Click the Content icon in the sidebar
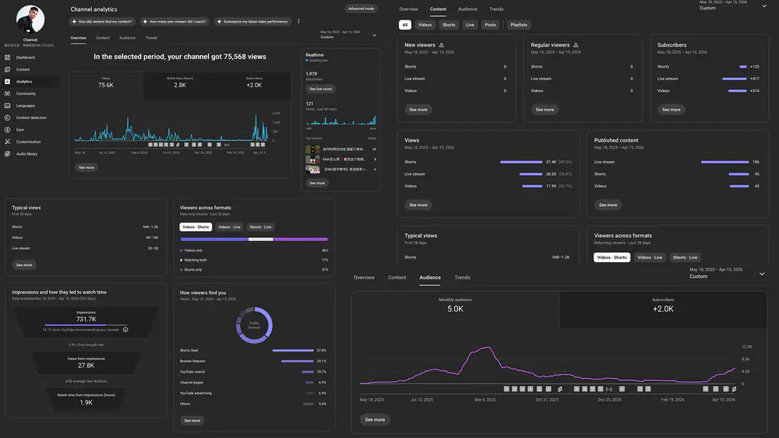779x438 pixels. point(8,69)
